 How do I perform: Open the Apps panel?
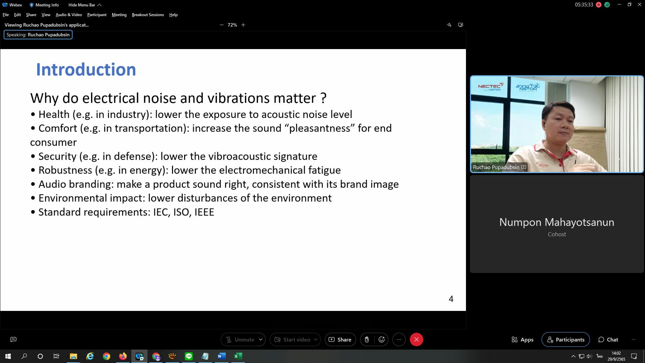[x=522, y=339]
